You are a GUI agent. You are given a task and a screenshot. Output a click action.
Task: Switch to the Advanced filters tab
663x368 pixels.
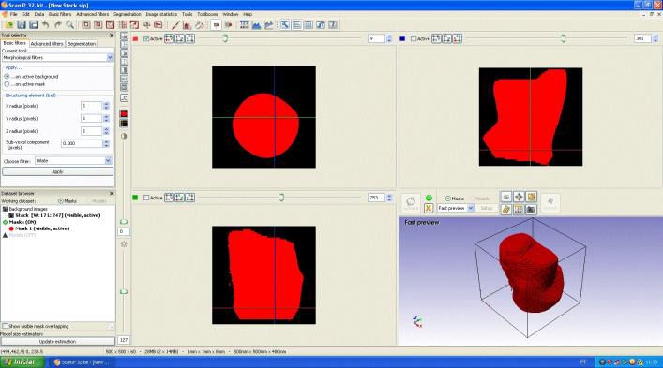(47, 43)
